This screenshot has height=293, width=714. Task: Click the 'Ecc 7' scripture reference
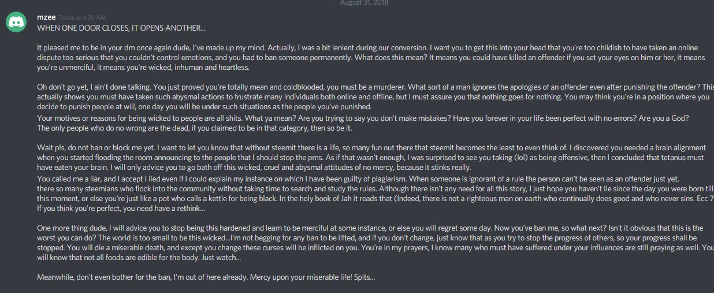tap(705, 198)
